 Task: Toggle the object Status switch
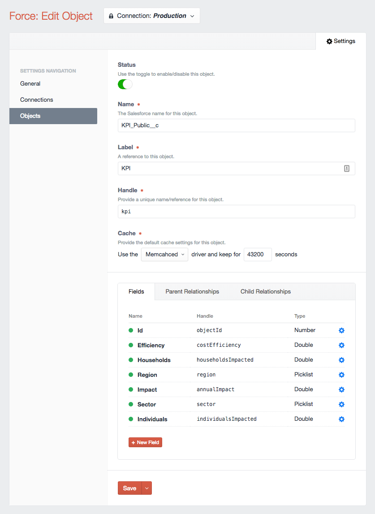coord(125,84)
